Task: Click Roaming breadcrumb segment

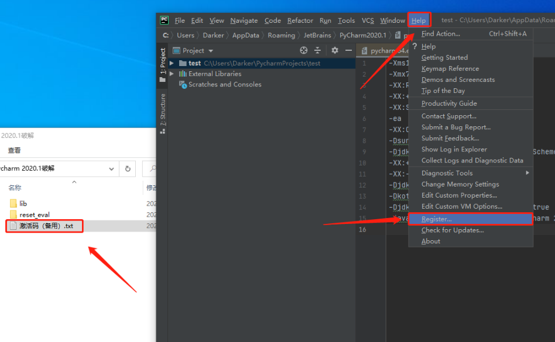Action: 282,35
